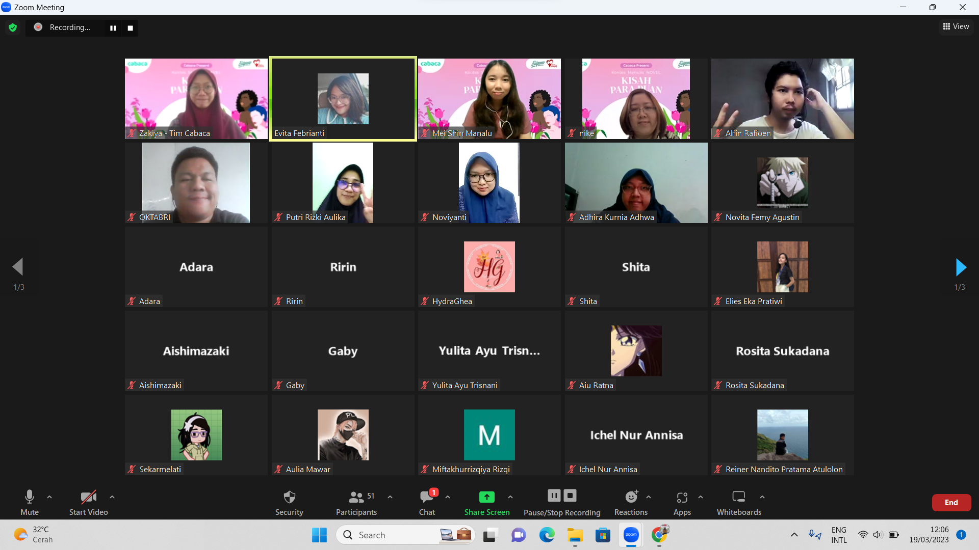Click the green encryption shield icon
The width and height of the screenshot is (979, 550).
coord(13,28)
